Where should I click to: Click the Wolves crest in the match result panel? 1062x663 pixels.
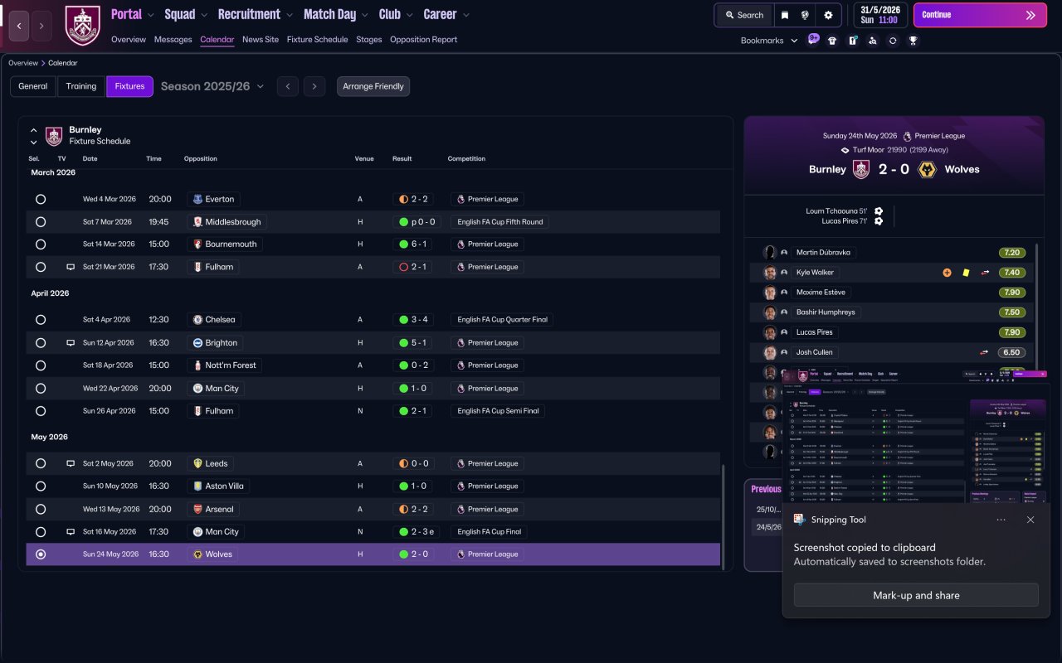[x=928, y=169]
